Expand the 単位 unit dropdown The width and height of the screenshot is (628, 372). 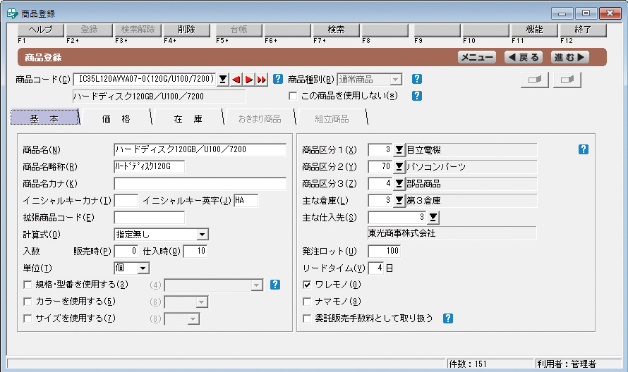[x=143, y=268]
